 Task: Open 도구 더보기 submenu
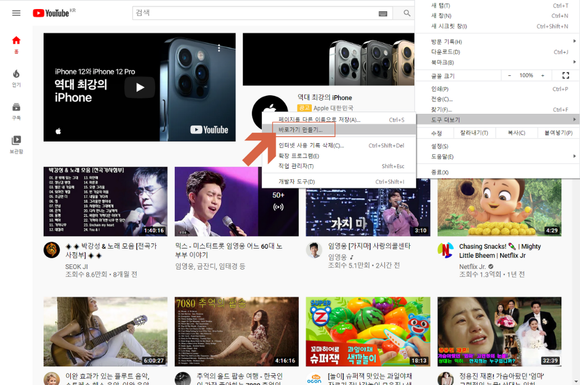point(498,119)
